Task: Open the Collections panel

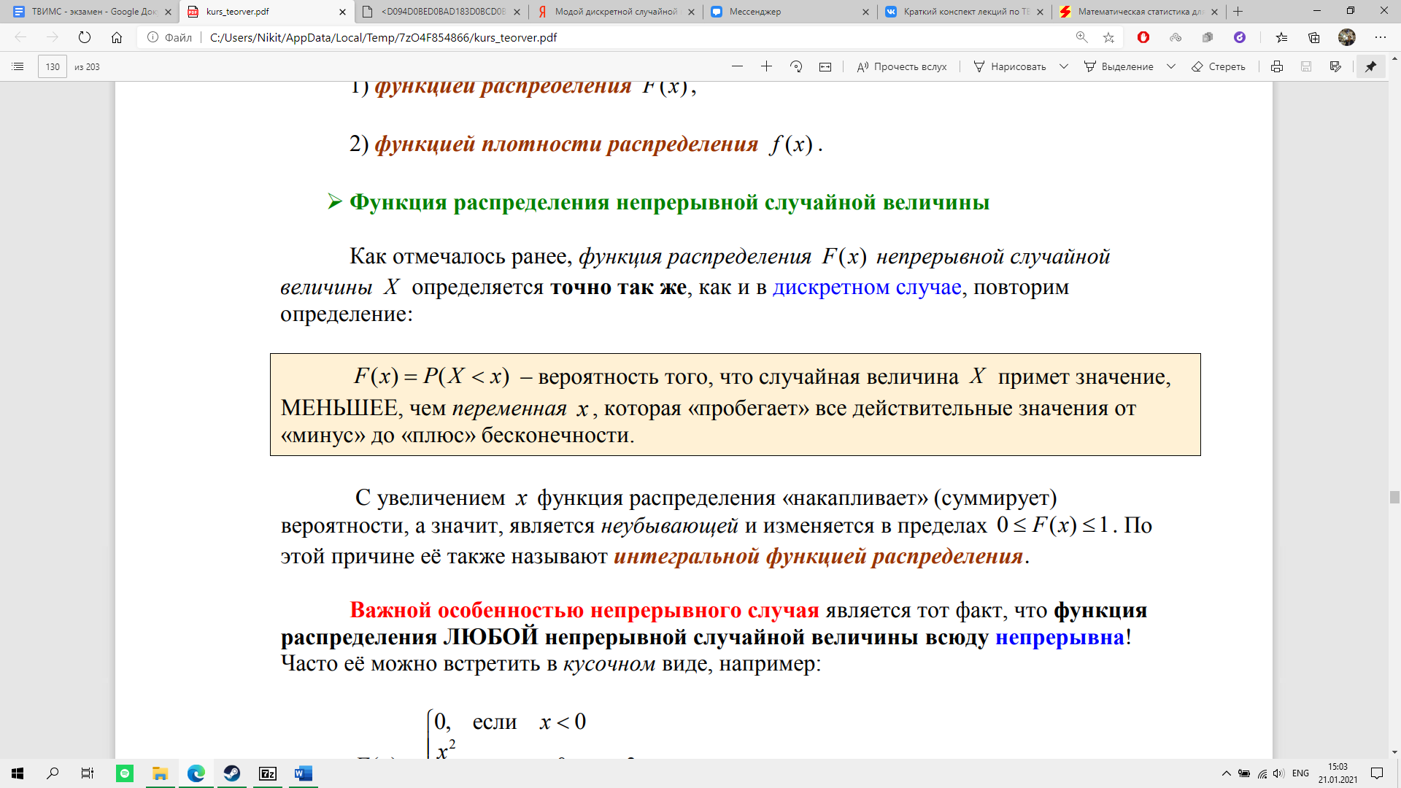Action: coord(1314,37)
